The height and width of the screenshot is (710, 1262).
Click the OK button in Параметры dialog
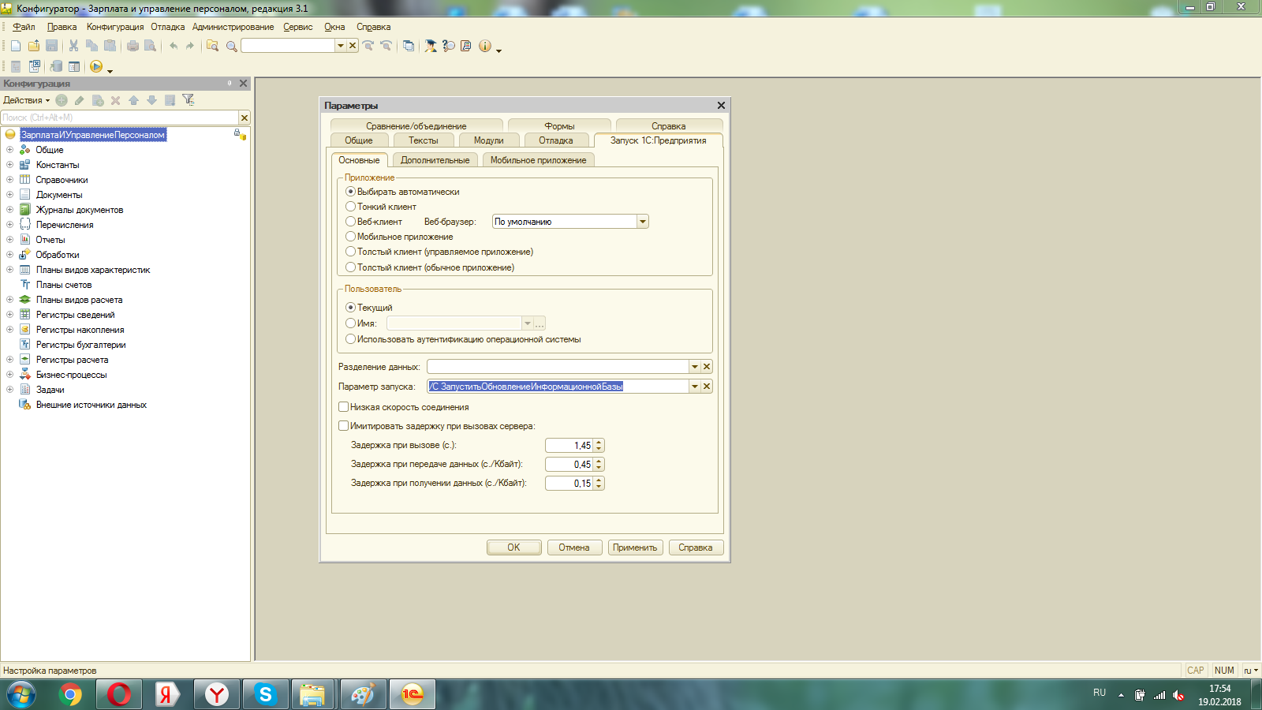tap(513, 547)
